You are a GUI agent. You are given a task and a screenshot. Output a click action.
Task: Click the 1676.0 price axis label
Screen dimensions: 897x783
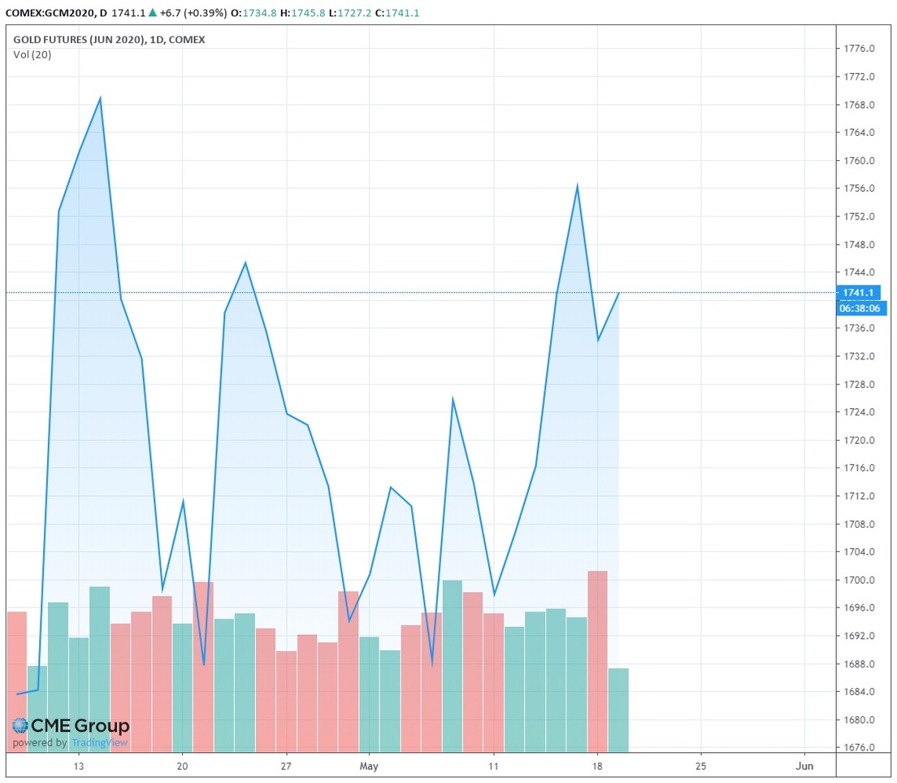click(x=859, y=747)
